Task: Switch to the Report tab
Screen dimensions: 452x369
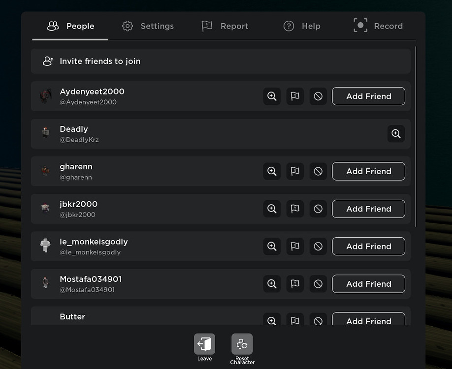Action: 225,26
